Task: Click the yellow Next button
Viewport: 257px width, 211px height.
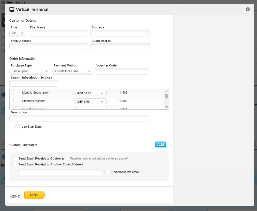Action: coord(34,195)
